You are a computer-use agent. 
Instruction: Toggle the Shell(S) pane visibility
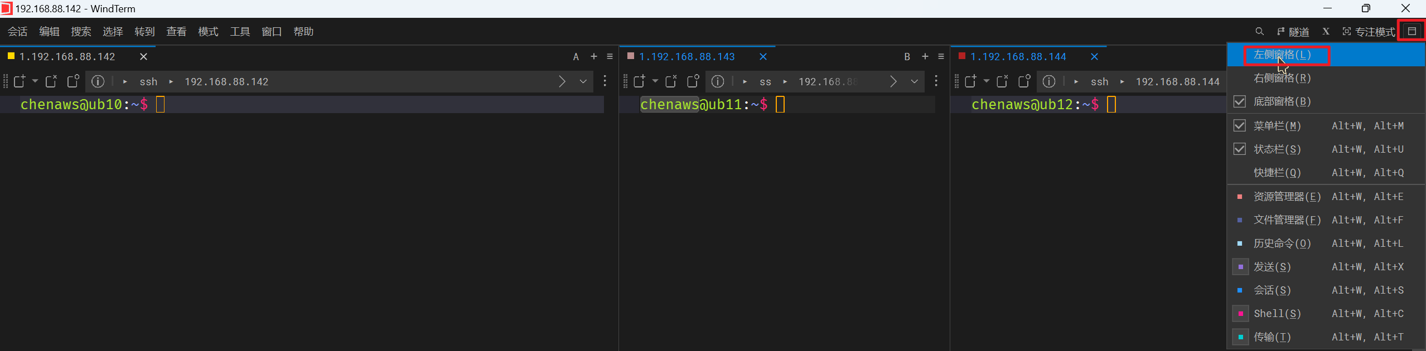[1326, 314]
